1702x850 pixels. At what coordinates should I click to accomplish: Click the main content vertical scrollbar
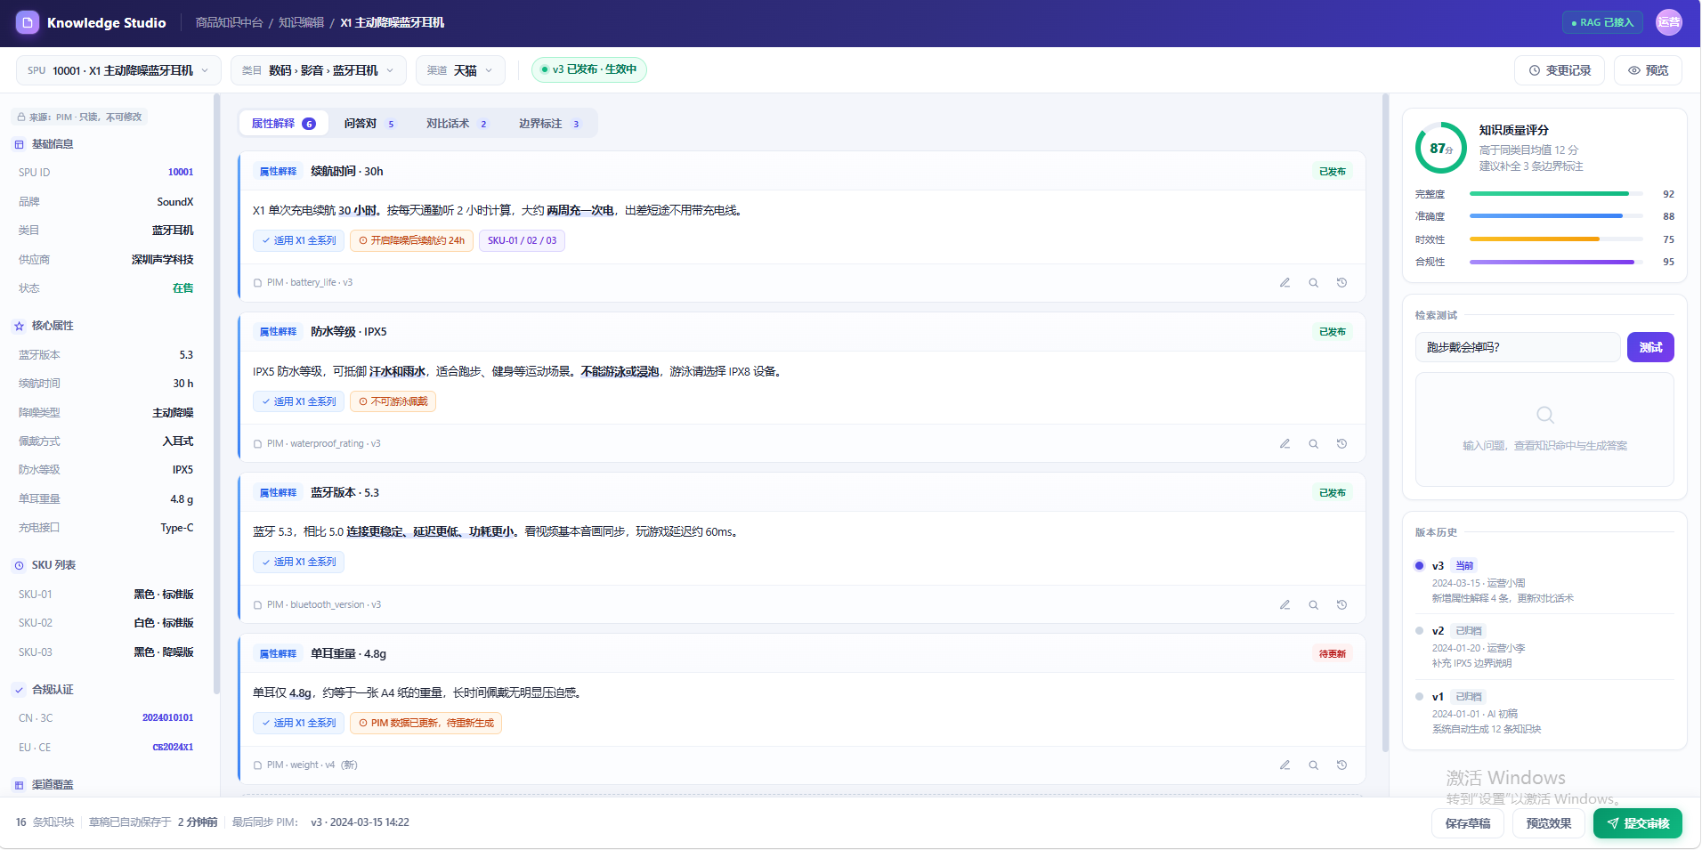(1385, 423)
